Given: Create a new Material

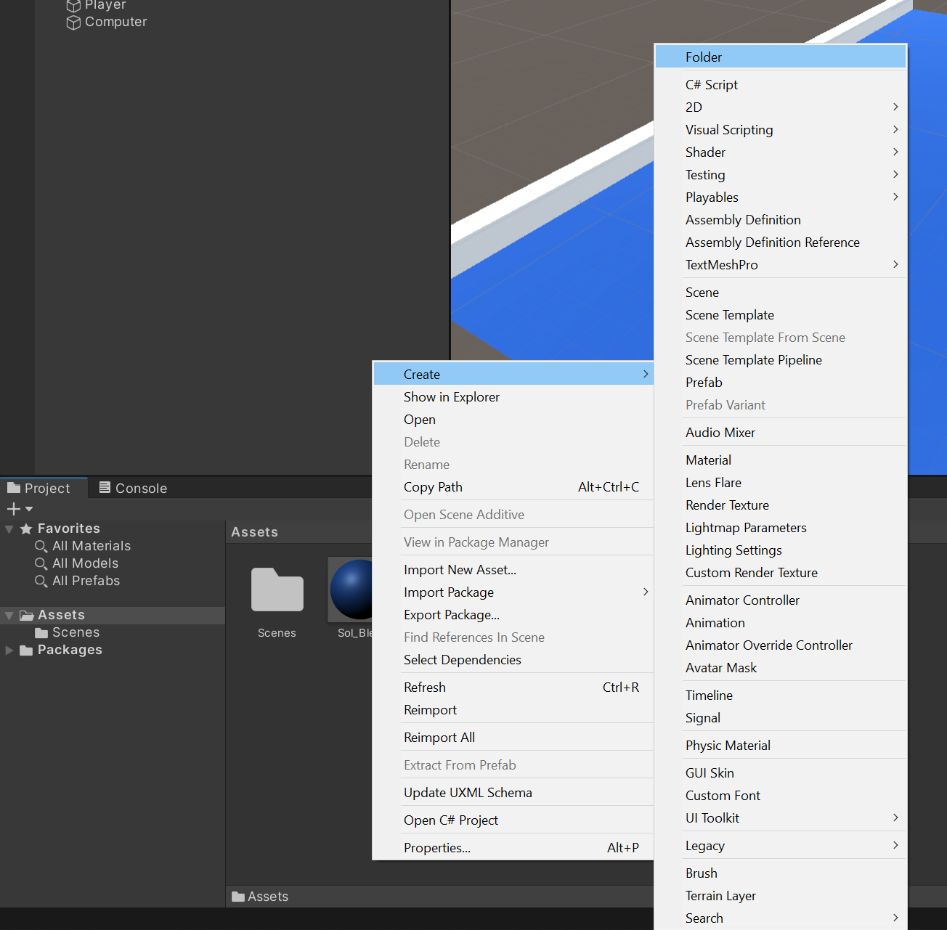Looking at the screenshot, I should coord(781,460).
